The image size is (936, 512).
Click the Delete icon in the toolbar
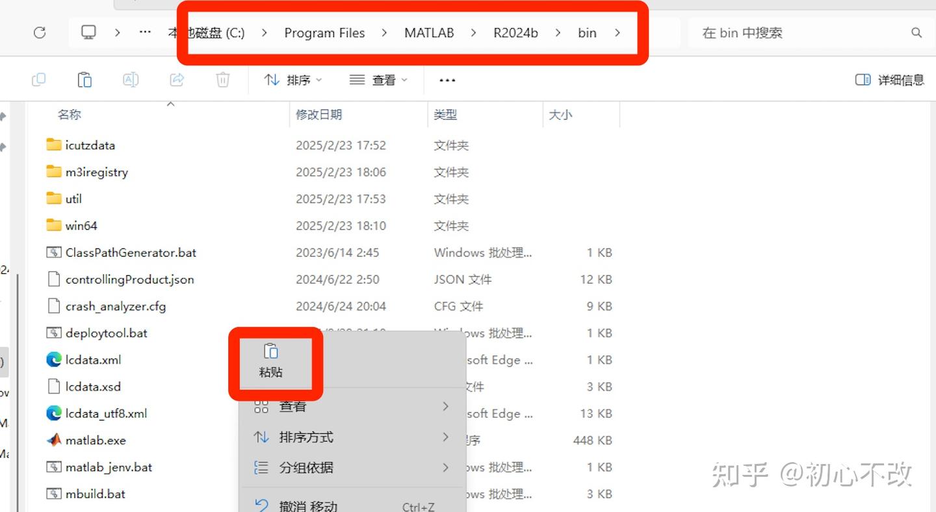(x=222, y=79)
